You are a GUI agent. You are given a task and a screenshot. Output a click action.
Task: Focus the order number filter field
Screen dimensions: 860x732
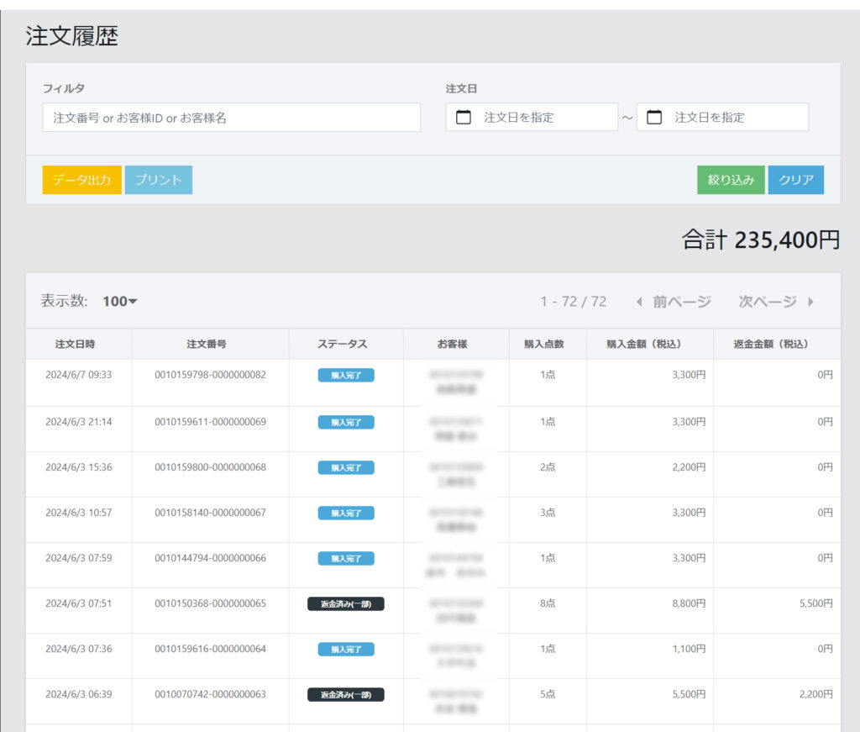231,118
